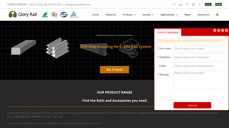Click the Get A Quote button
Image resolution: width=229 pixels, height=128 pixels.
click(114, 69)
